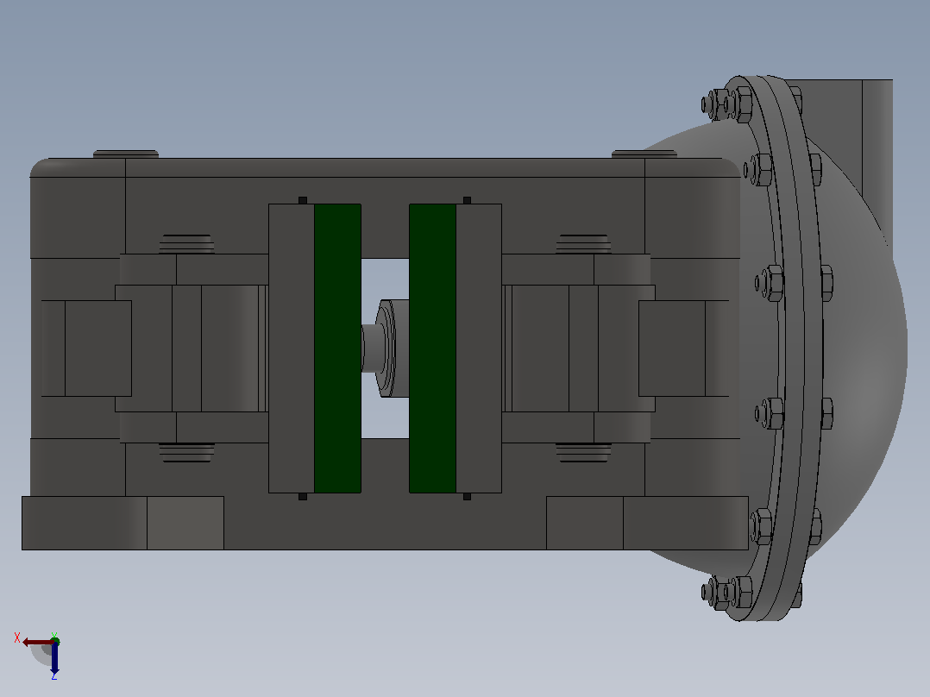Pick the central shaft hub between green plates
Screen dimensions: 930x697
point(386,348)
